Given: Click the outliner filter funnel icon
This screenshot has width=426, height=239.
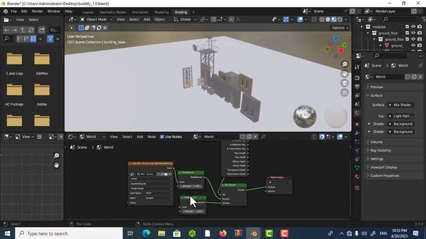Looking at the screenshot, I should (x=424, y=19).
